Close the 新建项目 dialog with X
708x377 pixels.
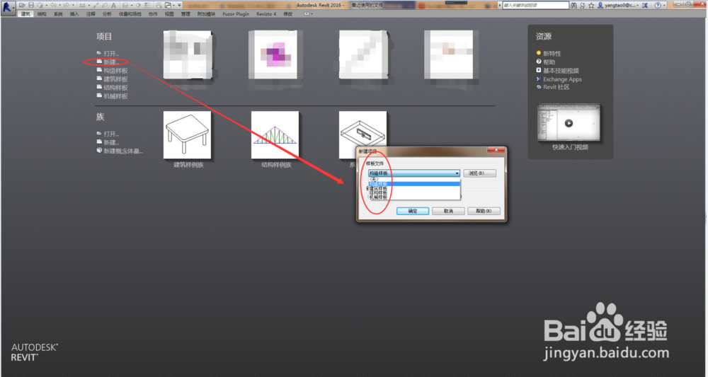tap(496, 150)
